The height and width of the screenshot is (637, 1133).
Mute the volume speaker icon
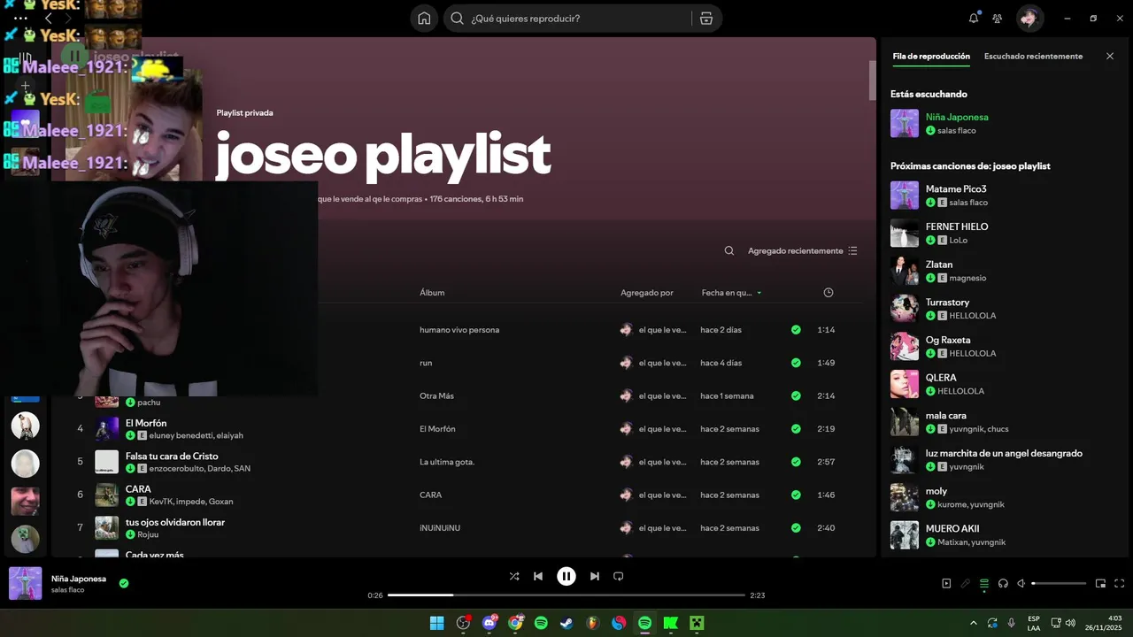click(x=1021, y=584)
